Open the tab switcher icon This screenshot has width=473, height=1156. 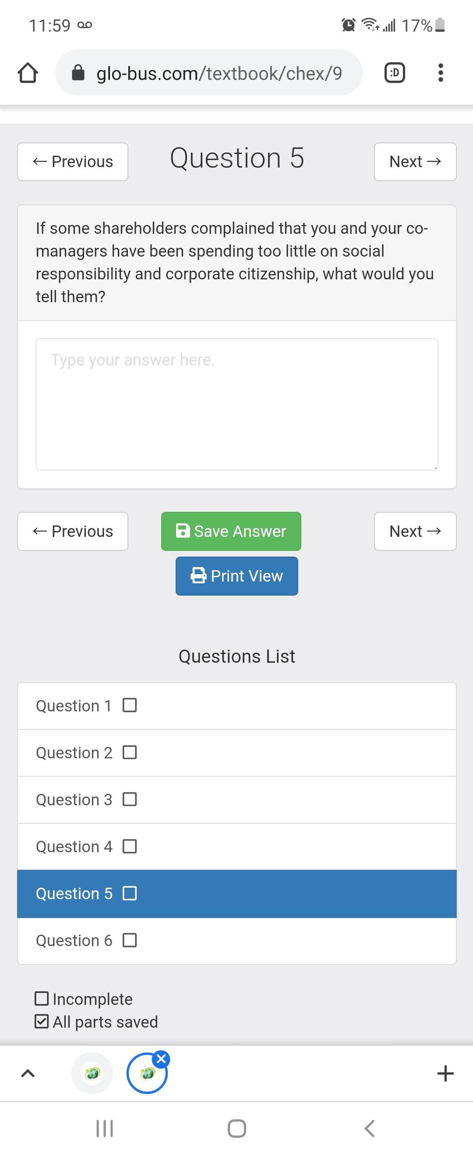(394, 73)
